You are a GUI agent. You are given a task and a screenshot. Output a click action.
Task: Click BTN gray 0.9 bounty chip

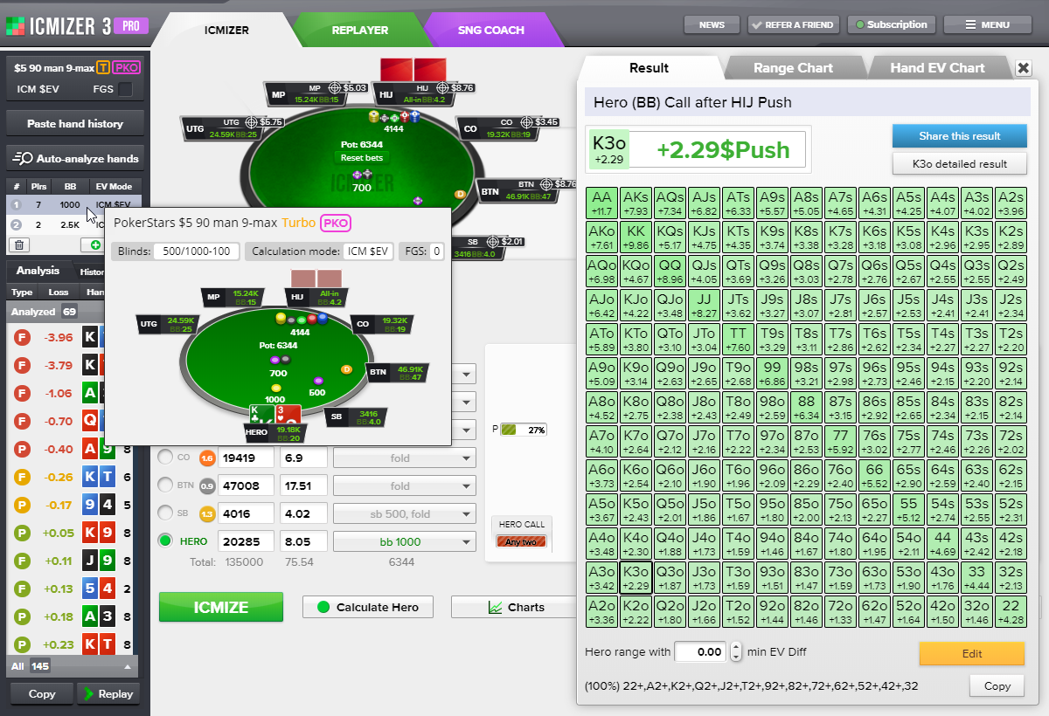pos(207,485)
